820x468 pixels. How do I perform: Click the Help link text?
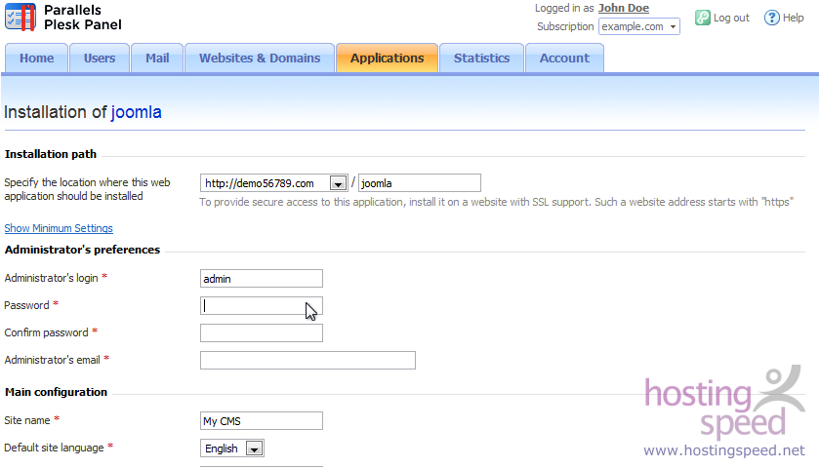point(793,18)
